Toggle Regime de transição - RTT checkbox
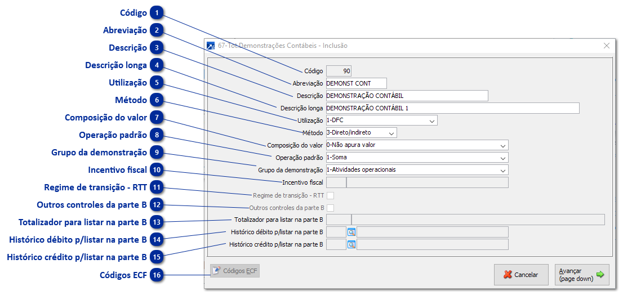 pos(330,195)
